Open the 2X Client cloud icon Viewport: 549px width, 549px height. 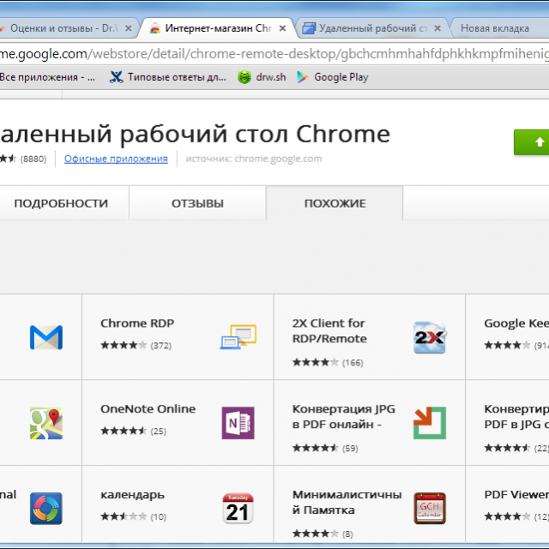[430, 337]
